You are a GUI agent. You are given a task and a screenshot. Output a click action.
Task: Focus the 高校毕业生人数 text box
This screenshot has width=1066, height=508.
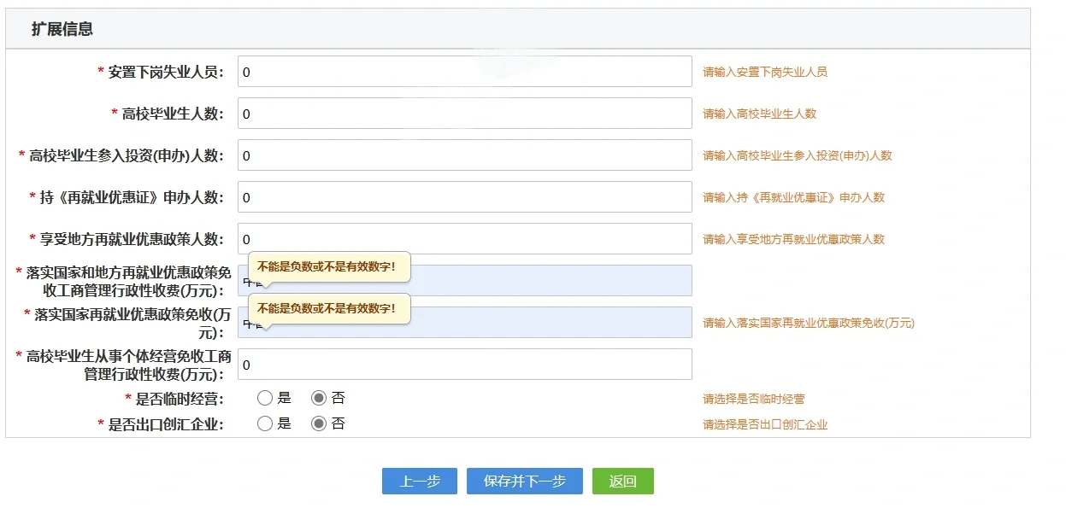(x=464, y=114)
